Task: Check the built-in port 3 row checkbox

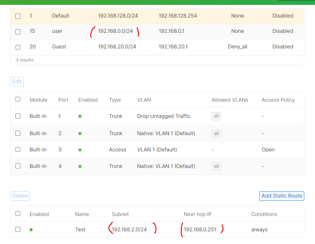Action: click(x=18, y=149)
